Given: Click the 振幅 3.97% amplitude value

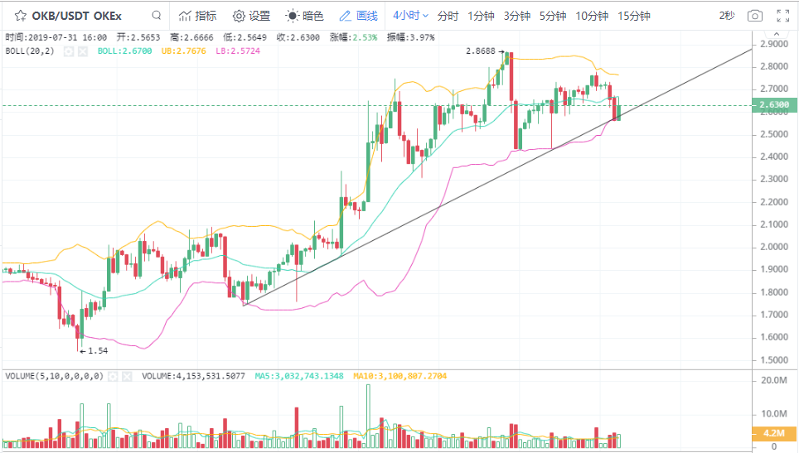Looking at the screenshot, I should 411,37.
